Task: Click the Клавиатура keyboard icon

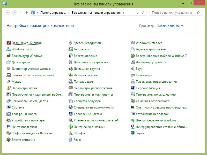Action: [x=133, y=75]
